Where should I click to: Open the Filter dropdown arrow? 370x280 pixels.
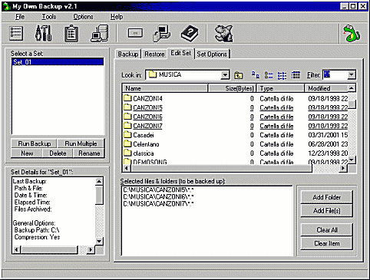tap(352, 75)
